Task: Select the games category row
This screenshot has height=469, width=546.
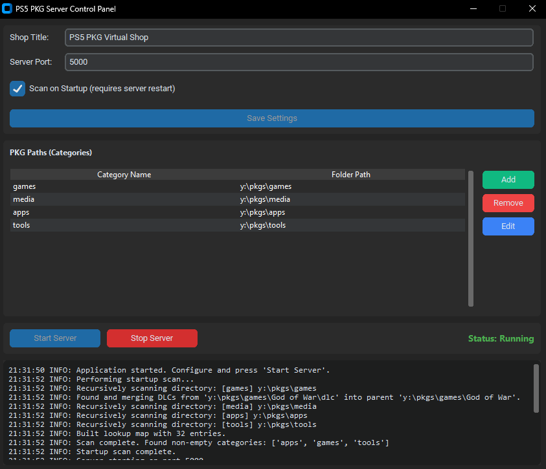Action: 237,186
